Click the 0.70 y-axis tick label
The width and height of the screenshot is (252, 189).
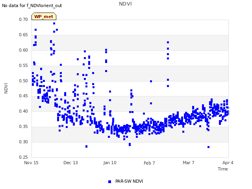coord(24,19)
